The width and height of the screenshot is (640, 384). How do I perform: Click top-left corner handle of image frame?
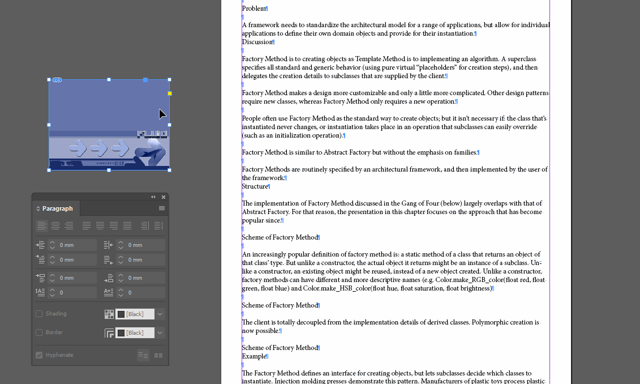click(x=49, y=80)
